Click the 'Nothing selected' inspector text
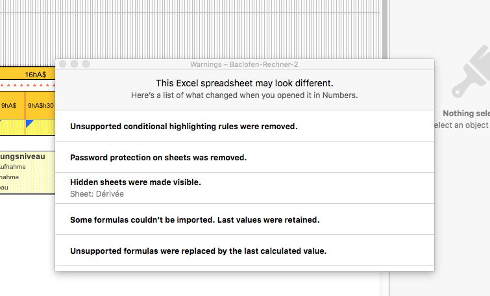Image resolution: width=490 pixels, height=296 pixels. (465, 113)
